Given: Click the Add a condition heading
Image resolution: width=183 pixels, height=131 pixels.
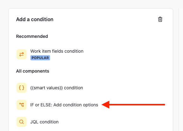Looking at the screenshot, I should point(35,20).
